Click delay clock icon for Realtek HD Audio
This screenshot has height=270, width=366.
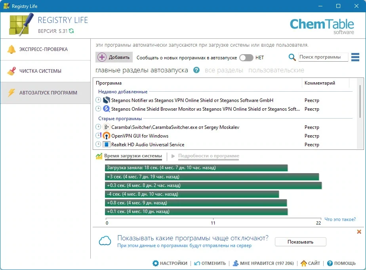point(98,144)
